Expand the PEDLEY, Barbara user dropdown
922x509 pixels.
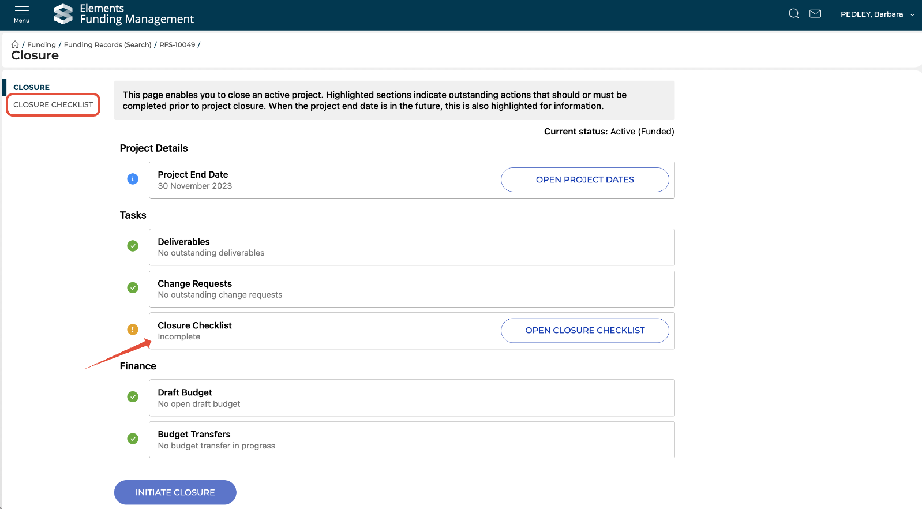[x=877, y=14]
